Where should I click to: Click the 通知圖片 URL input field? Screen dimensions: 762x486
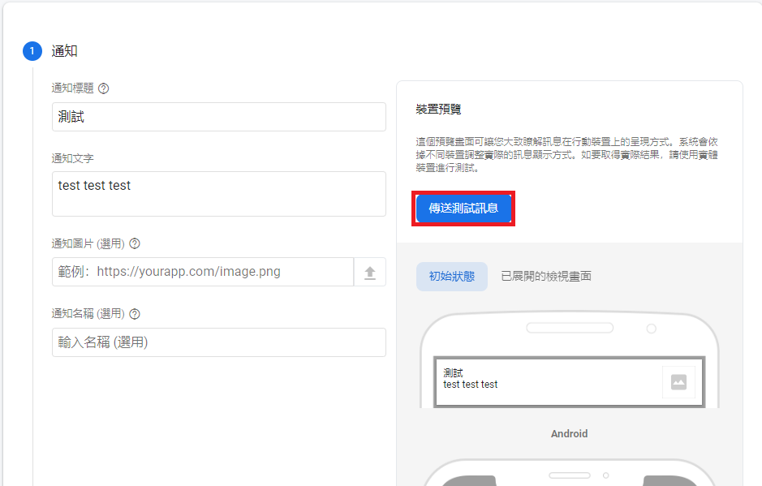[203, 272]
